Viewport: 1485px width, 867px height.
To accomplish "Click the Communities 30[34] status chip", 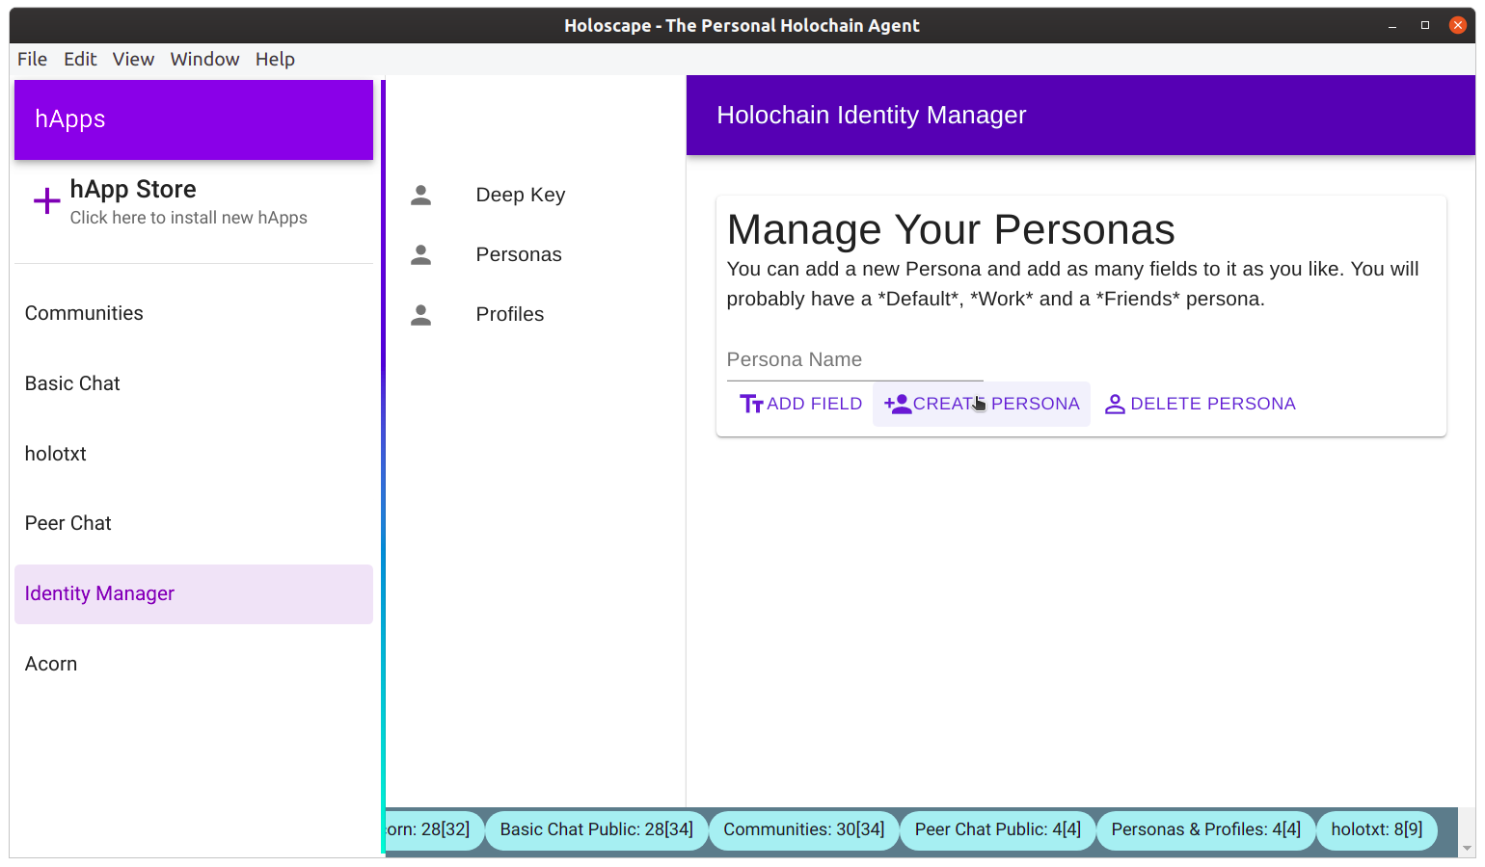I will [x=804, y=830].
